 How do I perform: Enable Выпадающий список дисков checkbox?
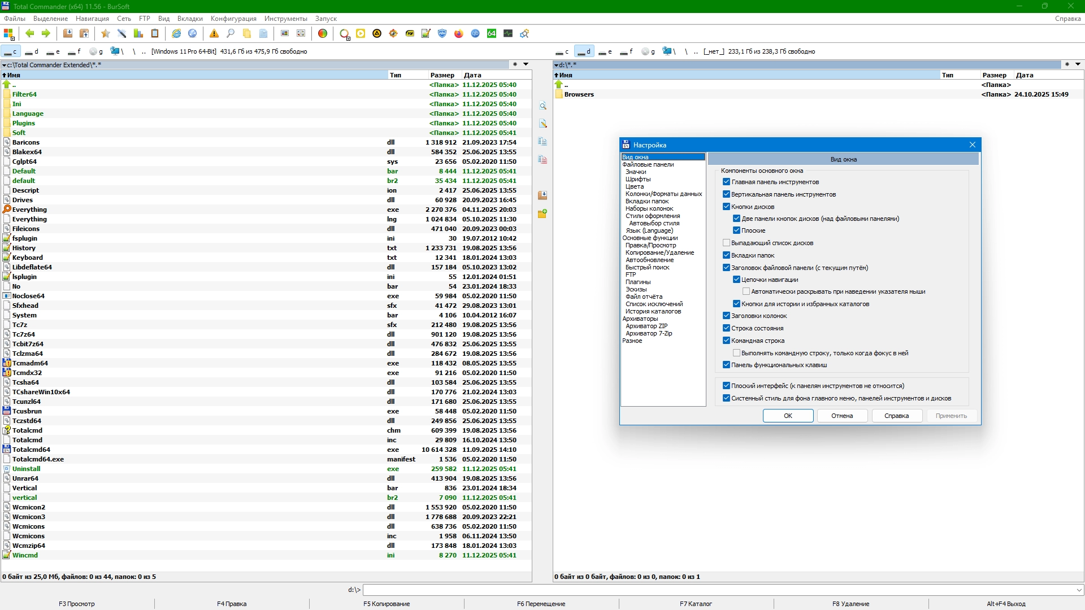[727, 243]
